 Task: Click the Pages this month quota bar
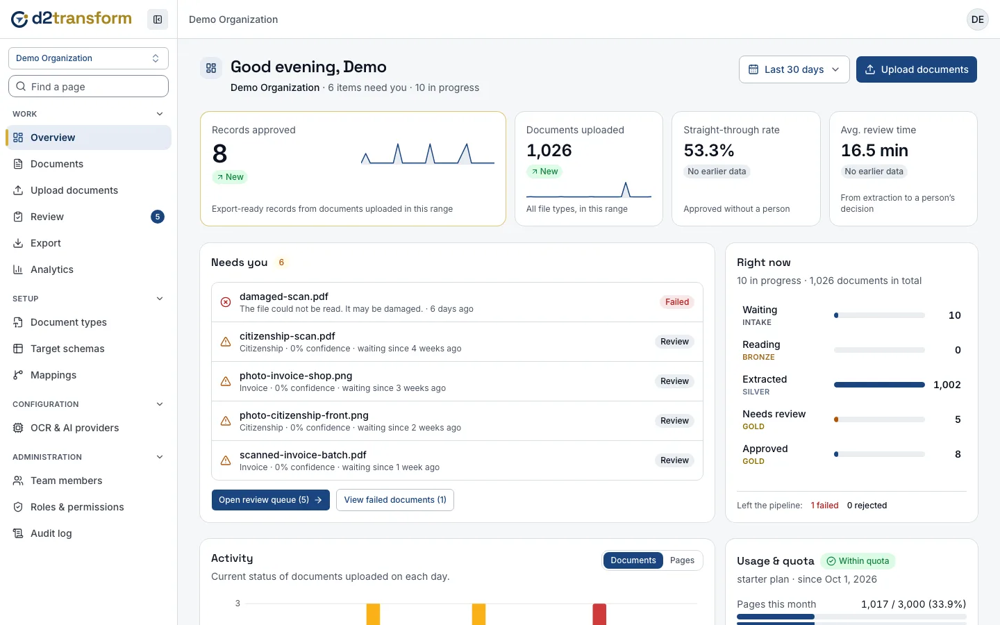(851, 617)
